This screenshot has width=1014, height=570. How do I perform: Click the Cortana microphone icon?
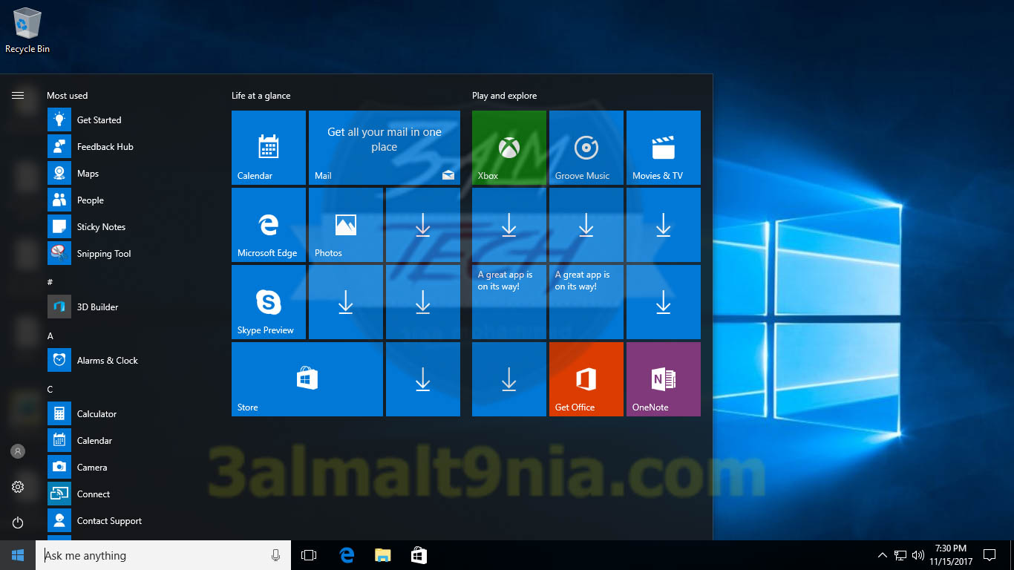pyautogui.click(x=276, y=555)
